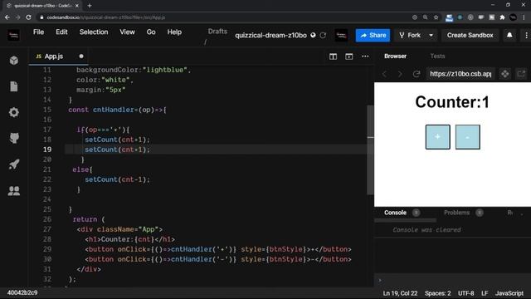Click line number 26 in gutter

(x=47, y=219)
